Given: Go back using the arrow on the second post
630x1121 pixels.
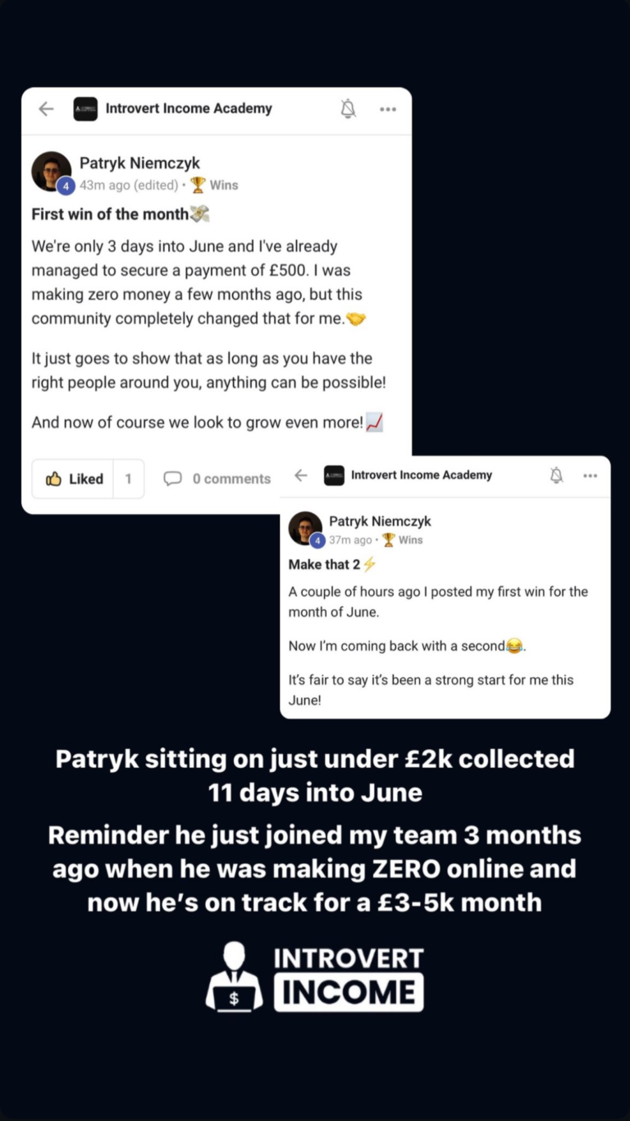Looking at the screenshot, I should tap(301, 476).
